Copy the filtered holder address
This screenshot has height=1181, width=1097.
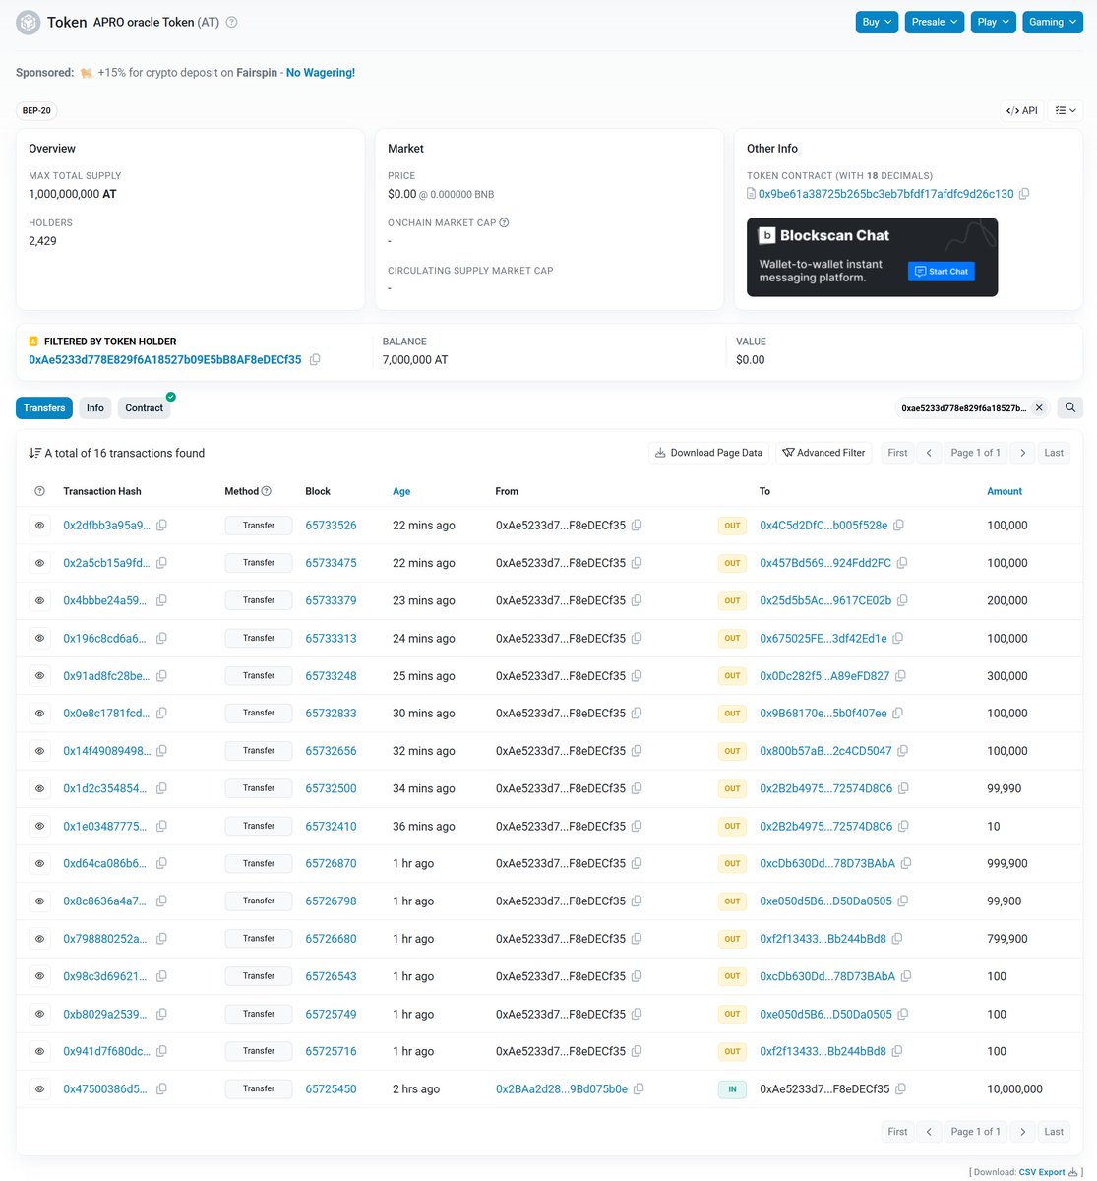point(315,360)
